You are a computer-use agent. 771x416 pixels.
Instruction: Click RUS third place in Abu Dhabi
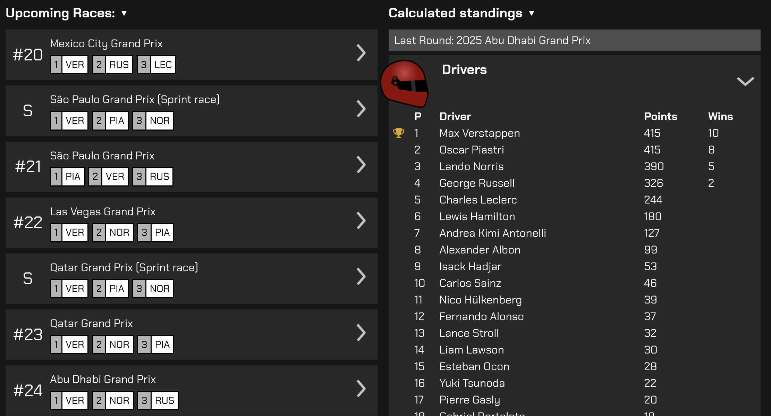click(x=164, y=401)
